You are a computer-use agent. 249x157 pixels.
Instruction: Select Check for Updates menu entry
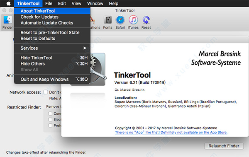click(52, 17)
